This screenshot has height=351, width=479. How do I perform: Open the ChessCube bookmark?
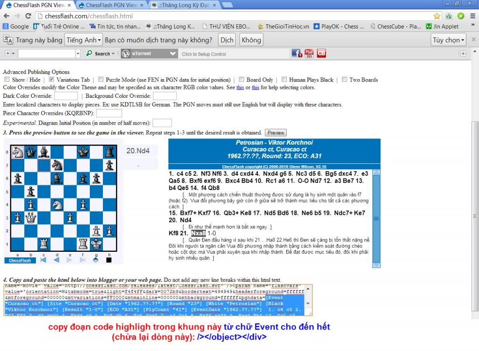pyautogui.click(x=396, y=27)
